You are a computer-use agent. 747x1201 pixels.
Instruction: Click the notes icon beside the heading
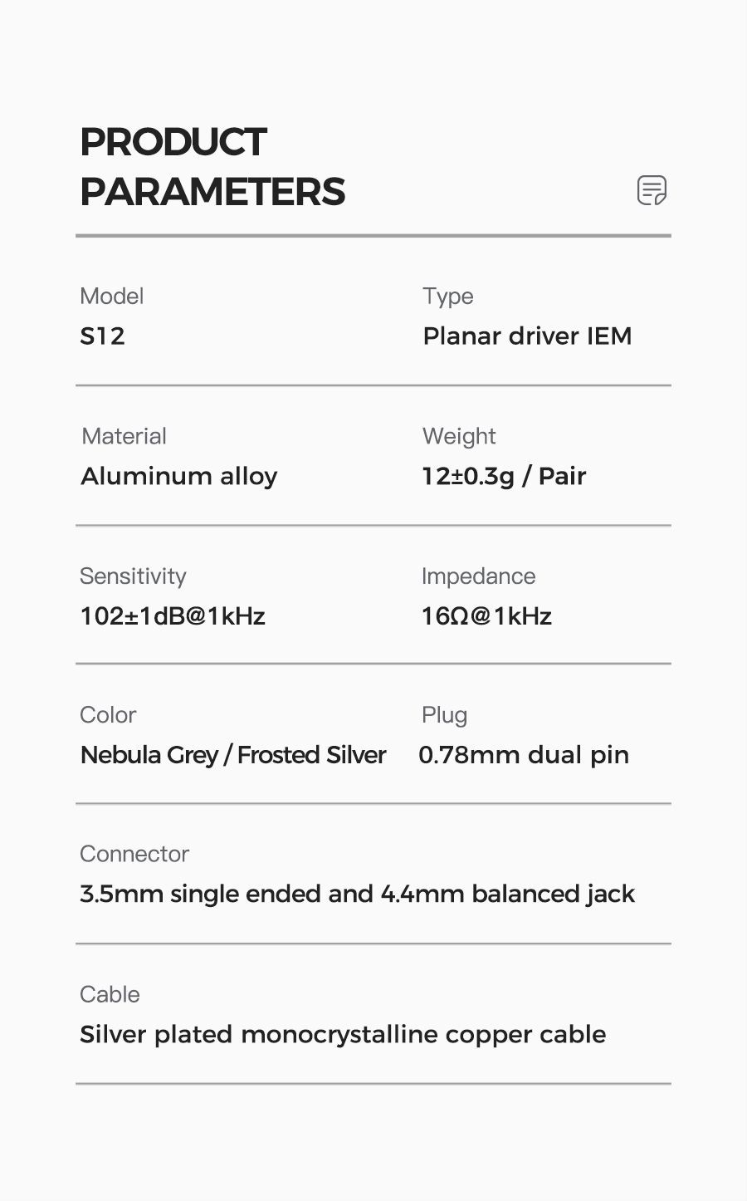[652, 190]
